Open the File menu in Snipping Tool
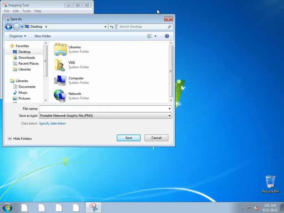 pos(7,11)
